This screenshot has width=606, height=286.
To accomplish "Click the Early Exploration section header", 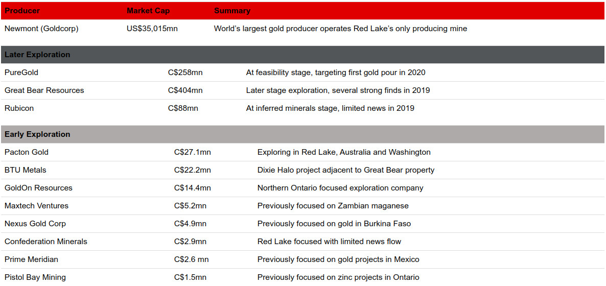I will click(x=37, y=134).
